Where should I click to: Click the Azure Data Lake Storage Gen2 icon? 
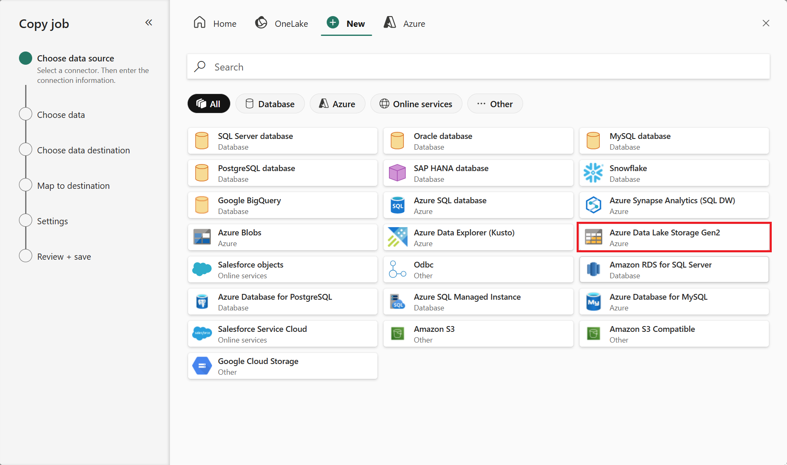click(593, 237)
